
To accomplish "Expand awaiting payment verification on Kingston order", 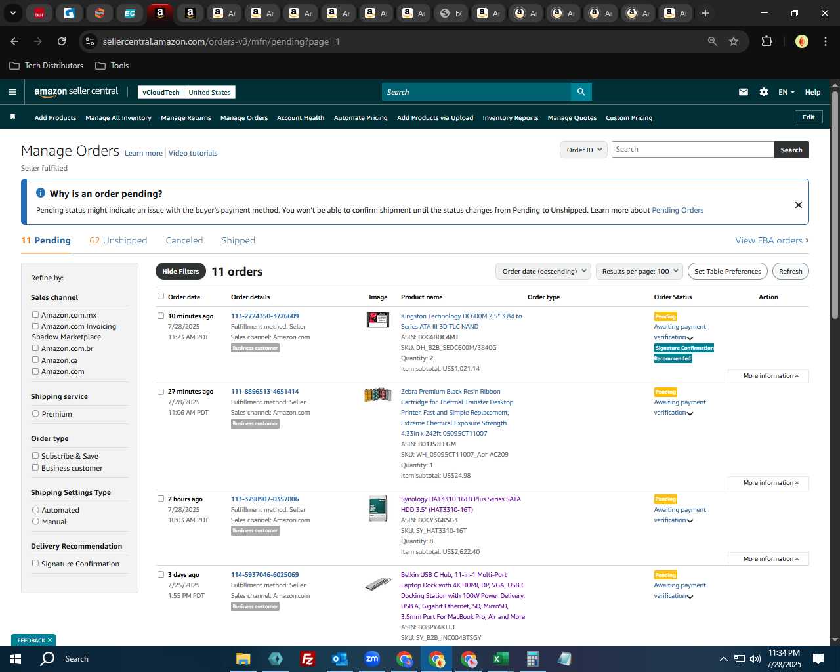I will [x=690, y=338].
